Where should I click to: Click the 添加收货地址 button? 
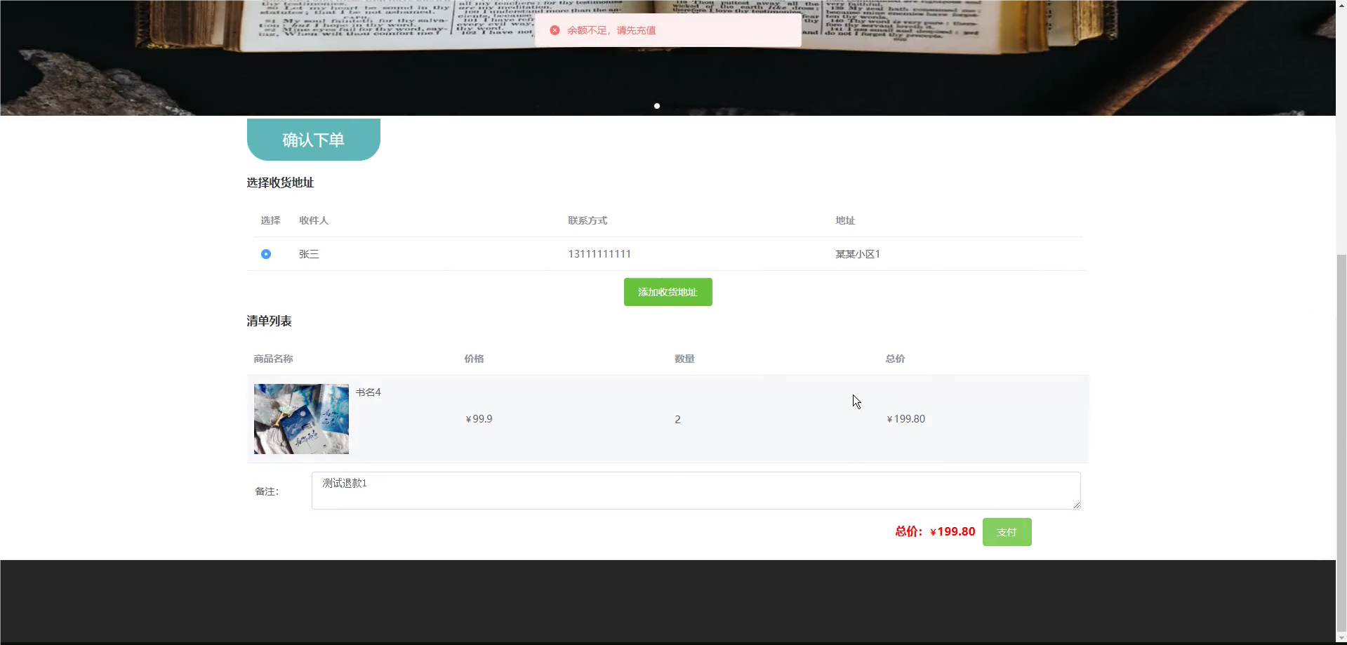point(668,292)
